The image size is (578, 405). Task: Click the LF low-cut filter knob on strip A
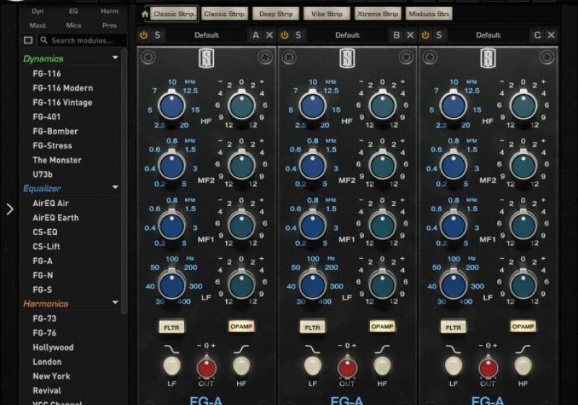point(172,365)
